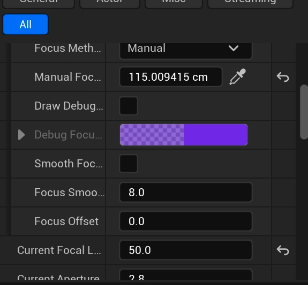Click the details panel vertical scrollbar
Image resolution: width=308 pixels, height=285 pixels.
coord(304,112)
